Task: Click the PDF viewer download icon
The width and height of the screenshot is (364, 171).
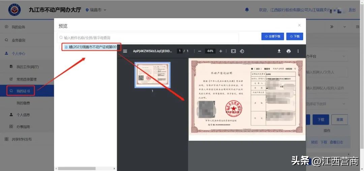Action: (279, 51)
